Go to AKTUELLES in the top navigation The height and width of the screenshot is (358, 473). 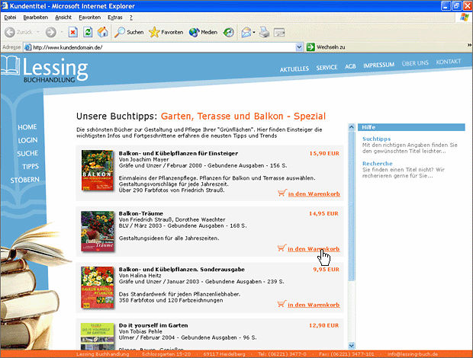[x=294, y=69]
